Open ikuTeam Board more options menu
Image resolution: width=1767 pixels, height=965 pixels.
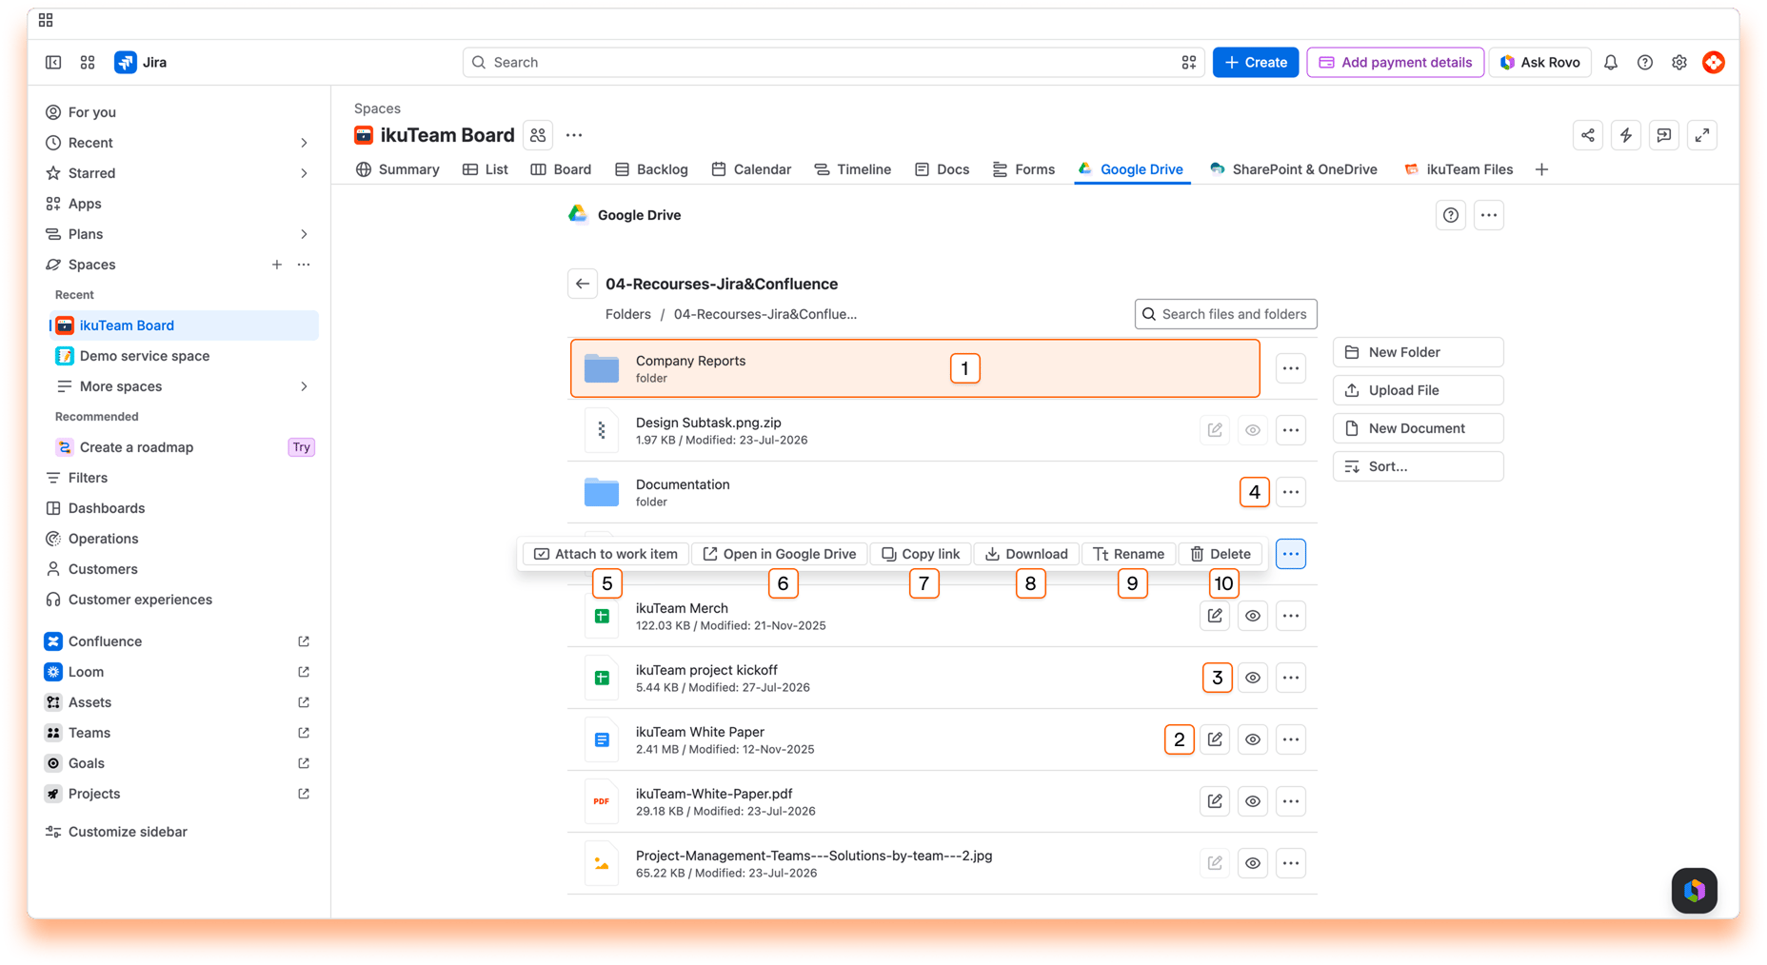pos(574,135)
